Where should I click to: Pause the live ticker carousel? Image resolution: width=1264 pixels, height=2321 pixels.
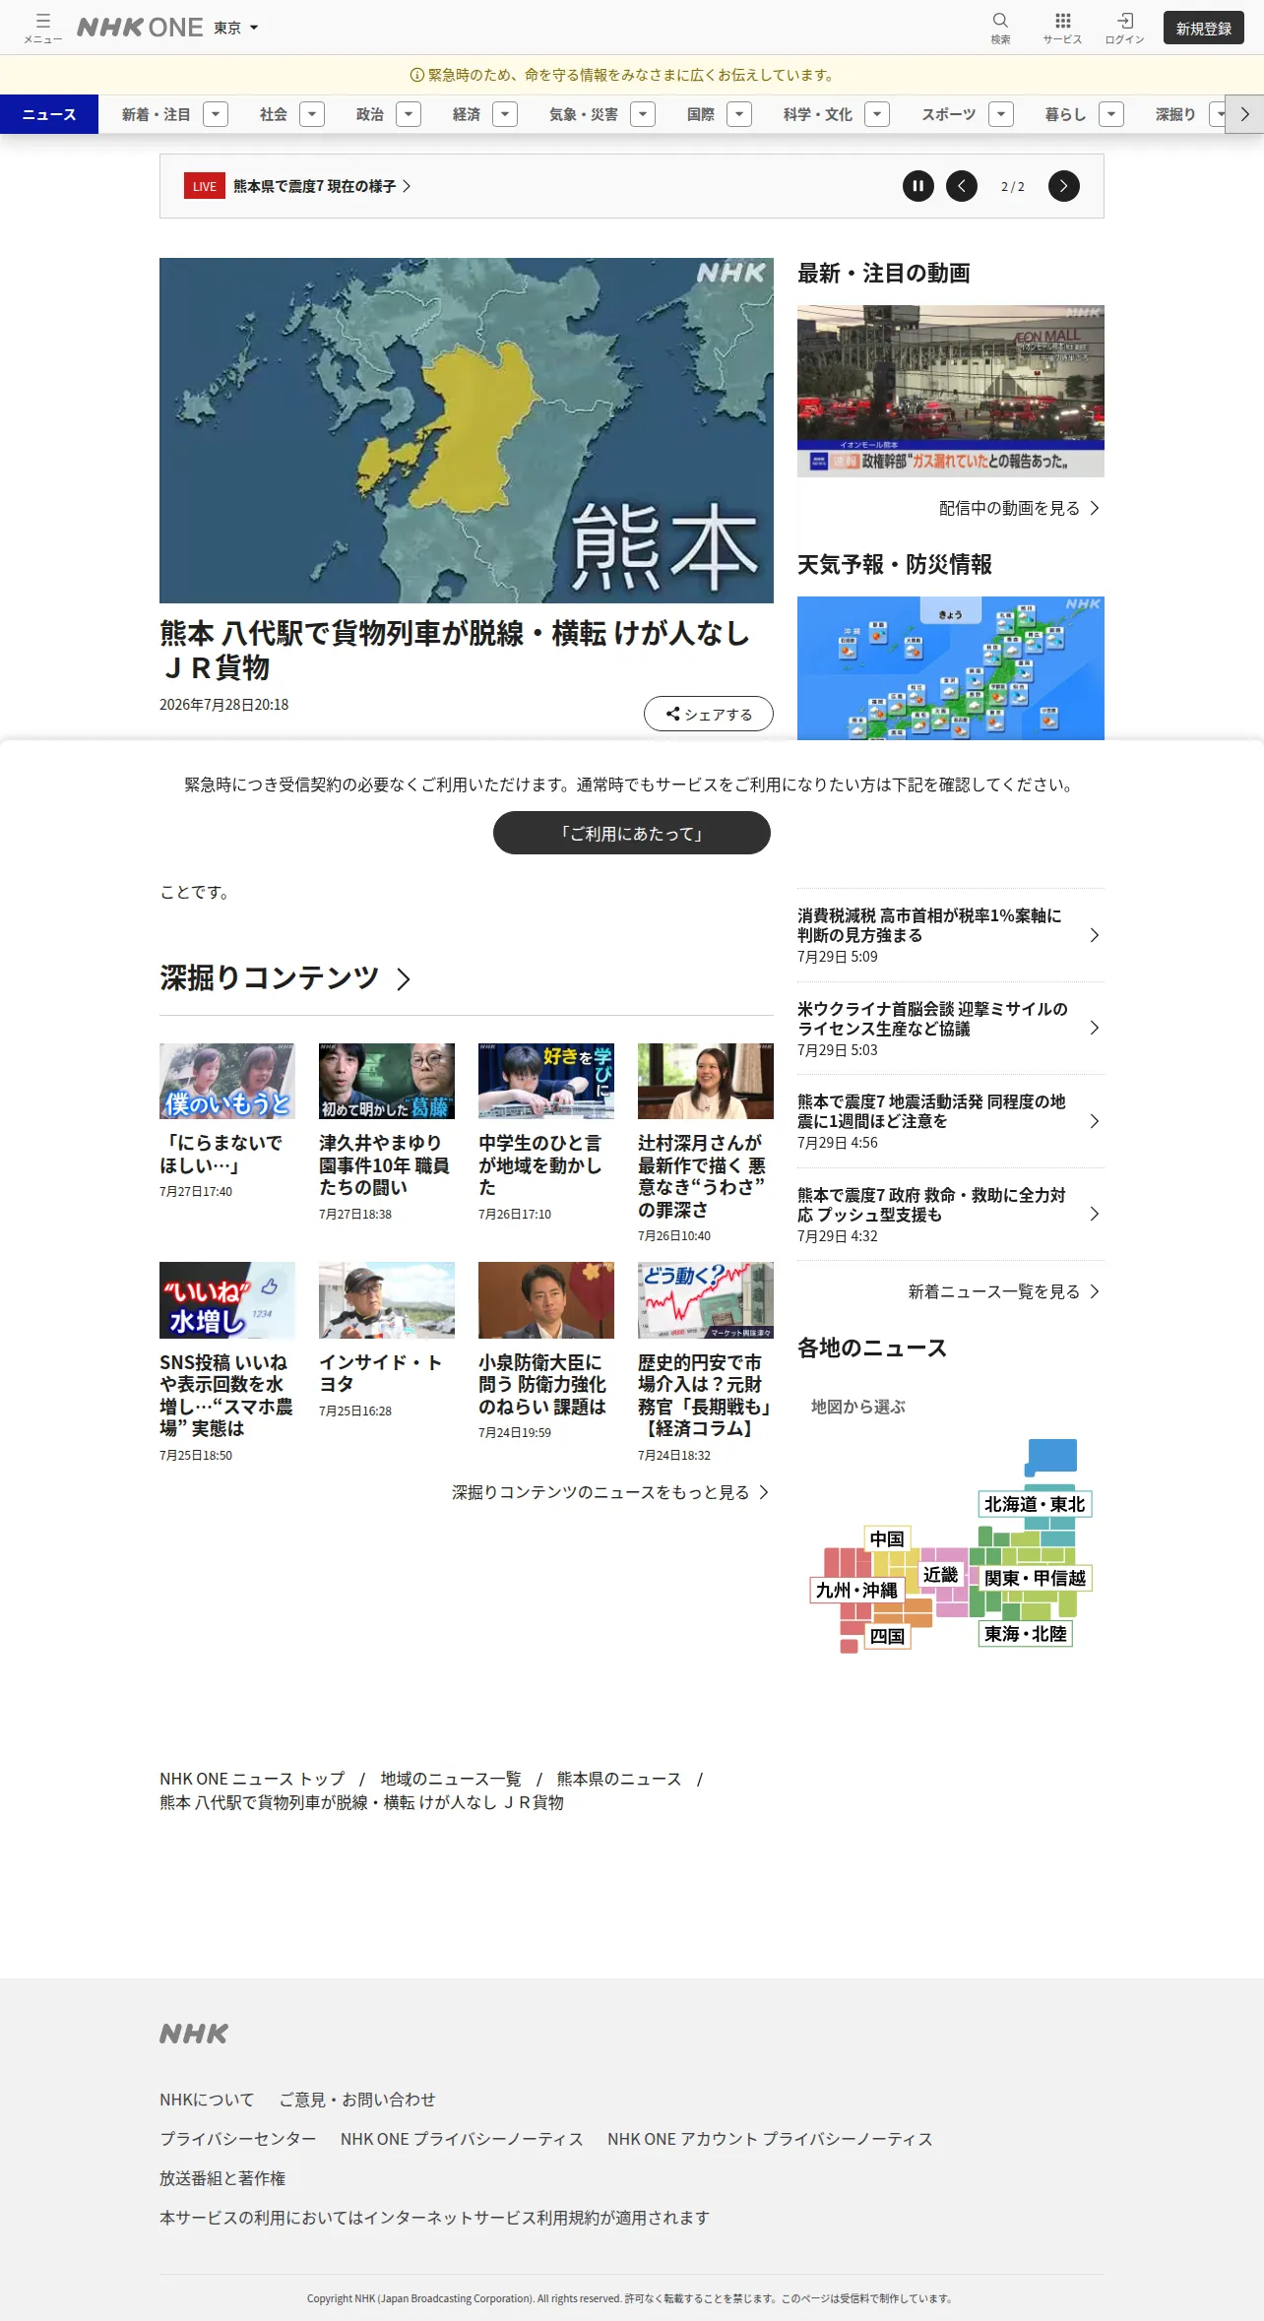coord(918,186)
